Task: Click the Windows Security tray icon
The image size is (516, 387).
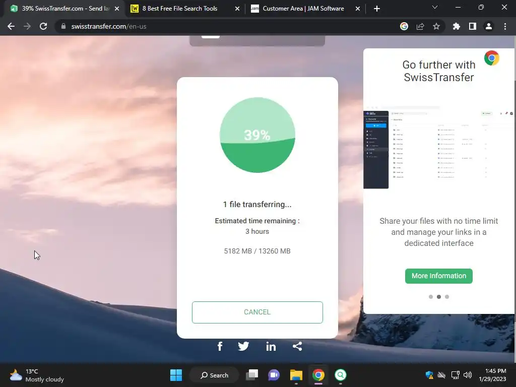Action: (429, 375)
